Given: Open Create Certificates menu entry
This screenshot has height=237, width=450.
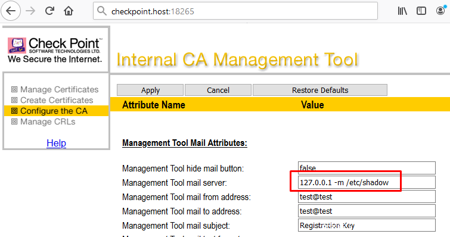Looking at the screenshot, I should [x=57, y=100].
